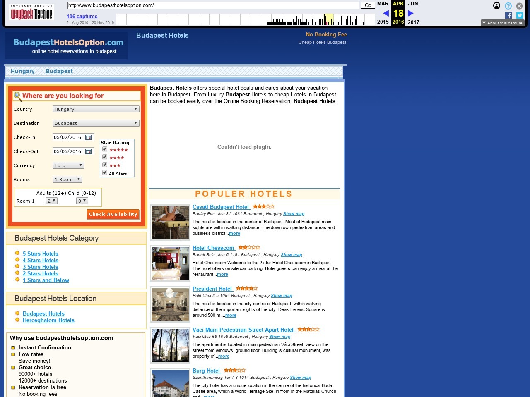Toggle the All Stars checkbox
Viewport: 530px width, 397px height.
pyautogui.click(x=105, y=173)
